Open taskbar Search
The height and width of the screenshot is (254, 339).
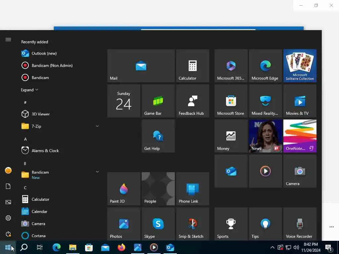tap(24, 247)
